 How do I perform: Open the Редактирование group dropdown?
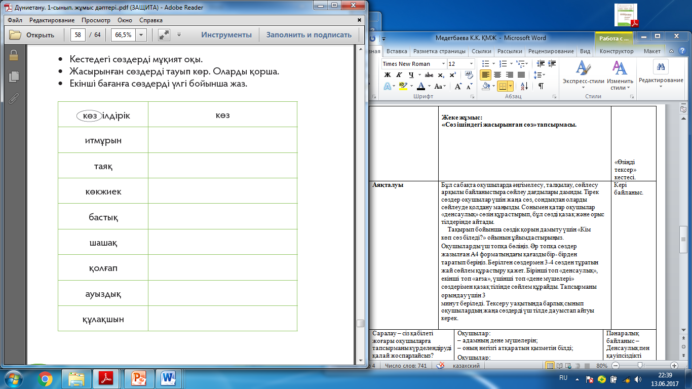pyautogui.click(x=661, y=74)
